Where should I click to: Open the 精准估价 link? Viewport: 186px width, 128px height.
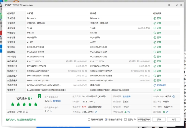coord(57,101)
